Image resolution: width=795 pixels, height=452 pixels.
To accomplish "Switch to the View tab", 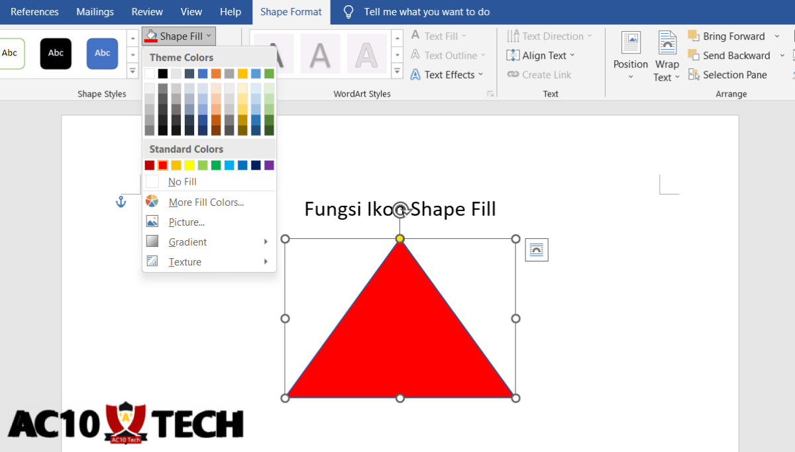I will pyautogui.click(x=191, y=11).
